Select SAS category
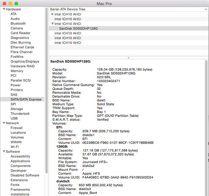The image size is (209, 196). (x=14, y=95)
